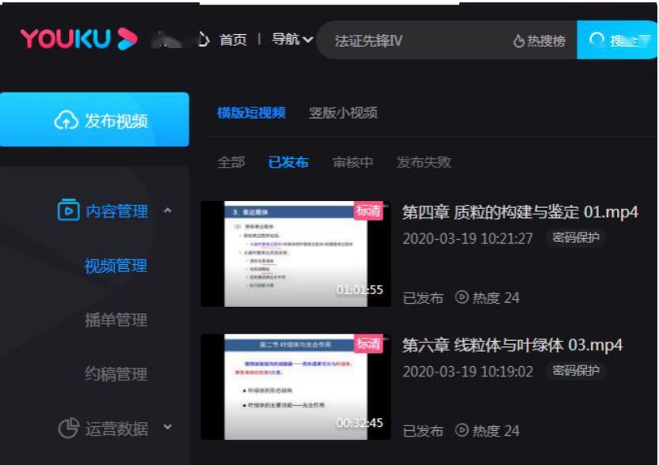Open thumbnail of 第六章 线粒体与叶绿体 03.mp4
This screenshot has height=465, width=659.
tap(295, 387)
